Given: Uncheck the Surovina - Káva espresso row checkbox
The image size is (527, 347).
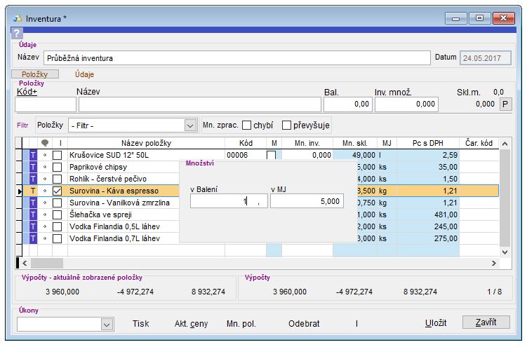Looking at the screenshot, I should click(x=58, y=191).
